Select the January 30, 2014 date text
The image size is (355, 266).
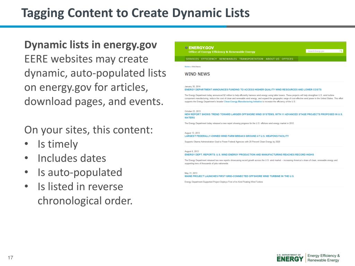tap(192, 86)
